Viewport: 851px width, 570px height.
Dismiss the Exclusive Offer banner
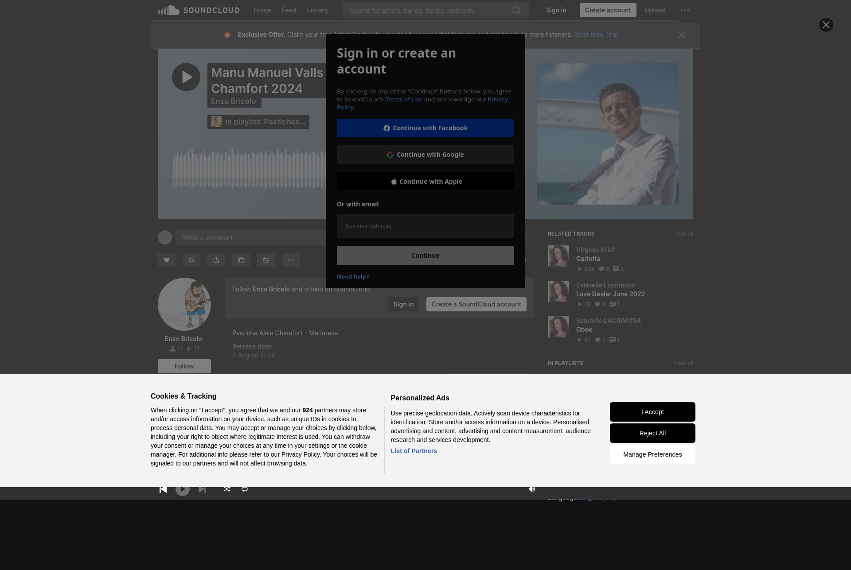pos(682,35)
